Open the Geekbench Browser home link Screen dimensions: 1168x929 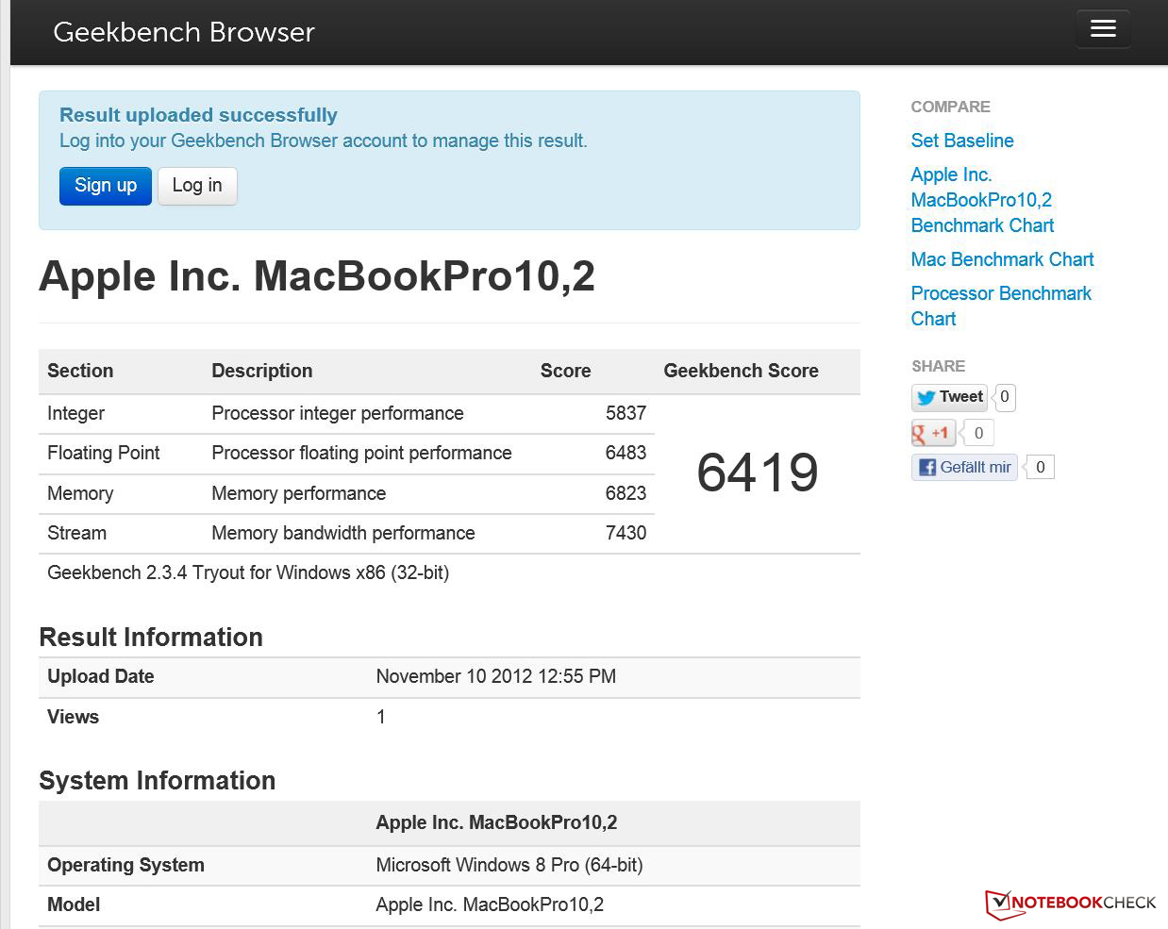184,32
